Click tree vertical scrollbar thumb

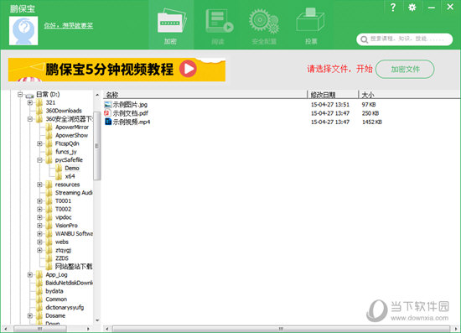click(96, 146)
